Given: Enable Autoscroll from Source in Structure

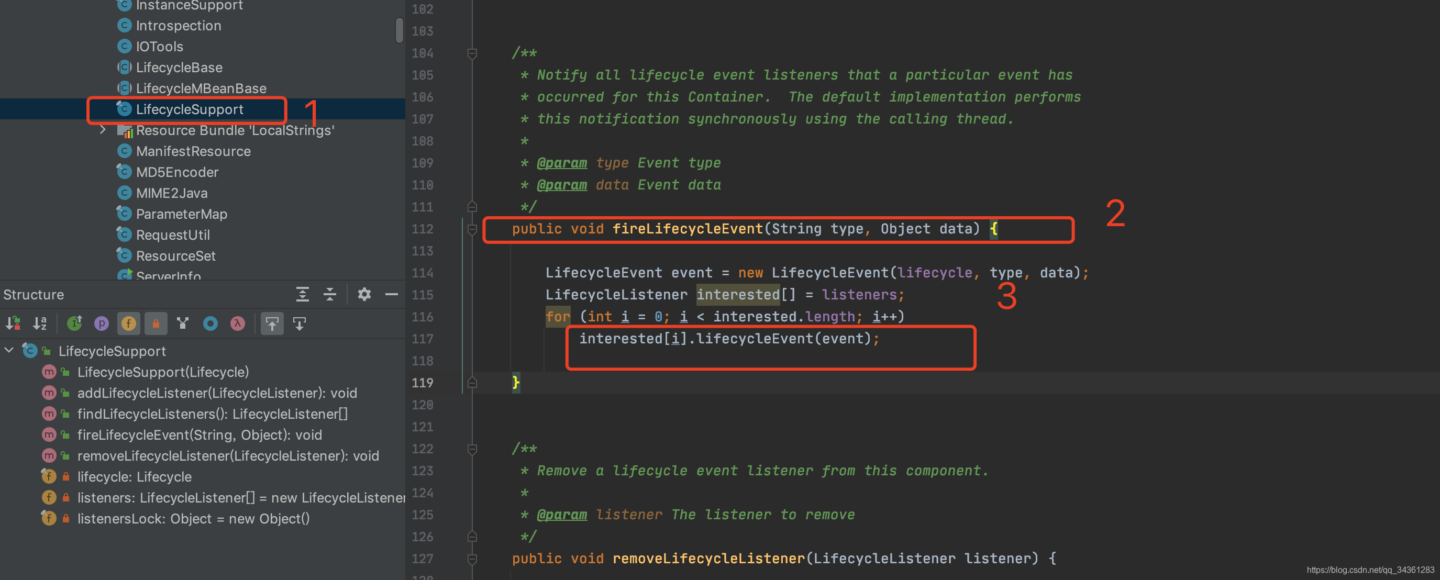Looking at the screenshot, I should (x=300, y=323).
